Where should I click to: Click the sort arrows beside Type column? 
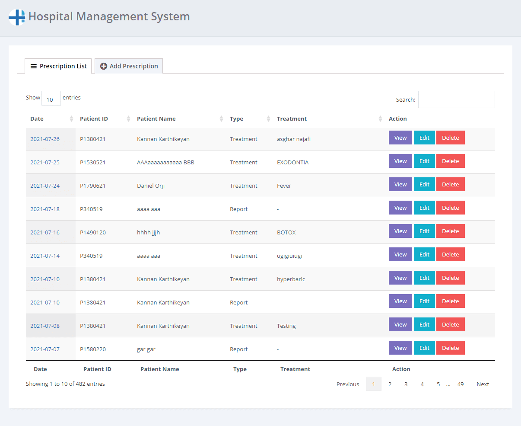(268, 119)
